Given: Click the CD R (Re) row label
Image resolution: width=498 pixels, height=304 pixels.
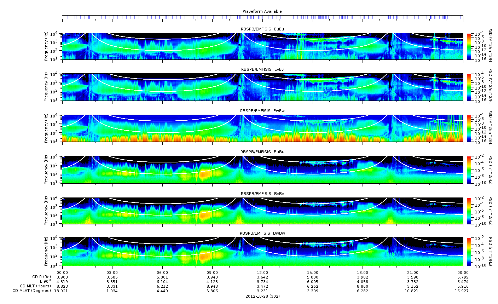Looking at the screenshot, I should 41,277.
